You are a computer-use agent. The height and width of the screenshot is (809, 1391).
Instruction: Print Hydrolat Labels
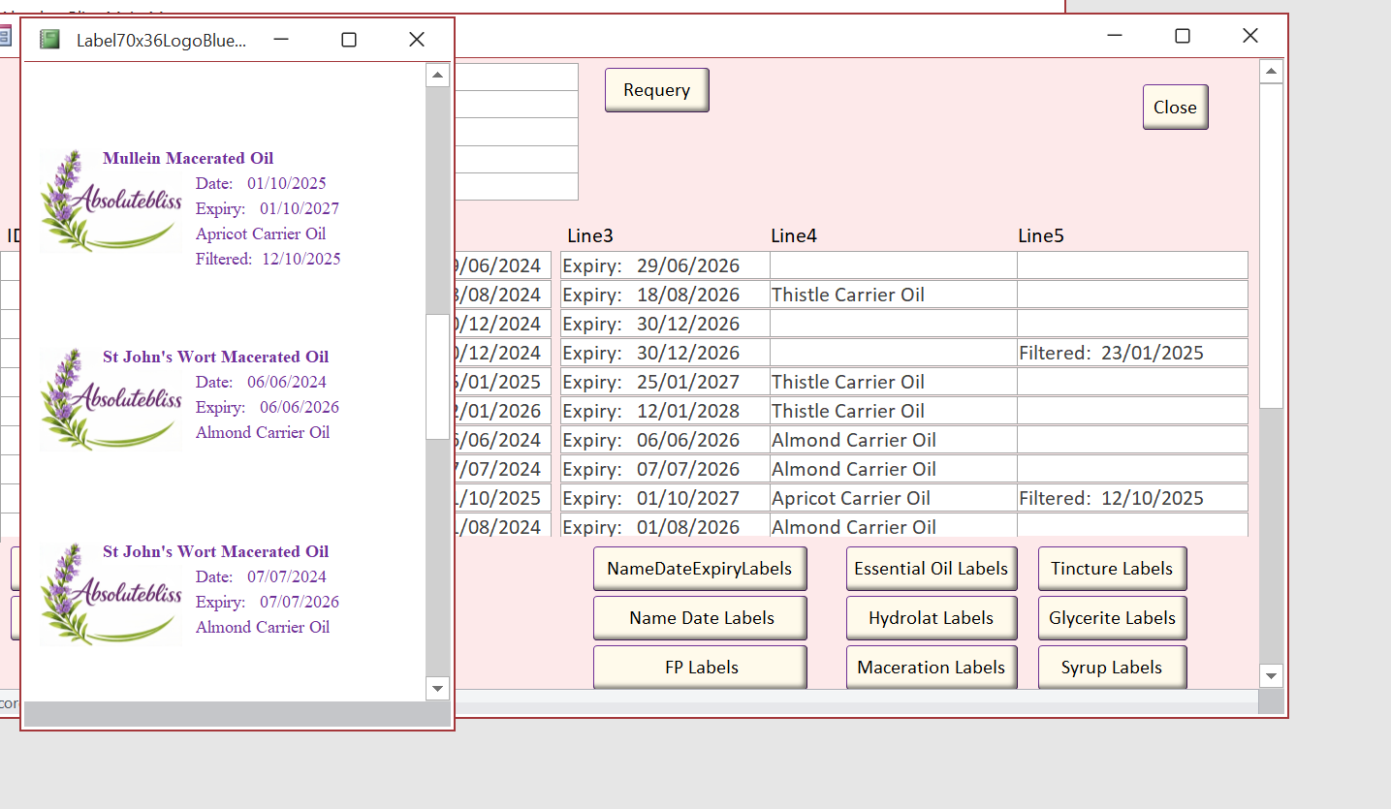[931, 618]
